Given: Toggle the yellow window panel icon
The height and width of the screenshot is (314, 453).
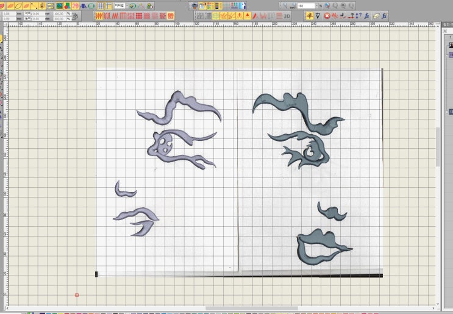Looking at the screenshot, I should point(202,5).
